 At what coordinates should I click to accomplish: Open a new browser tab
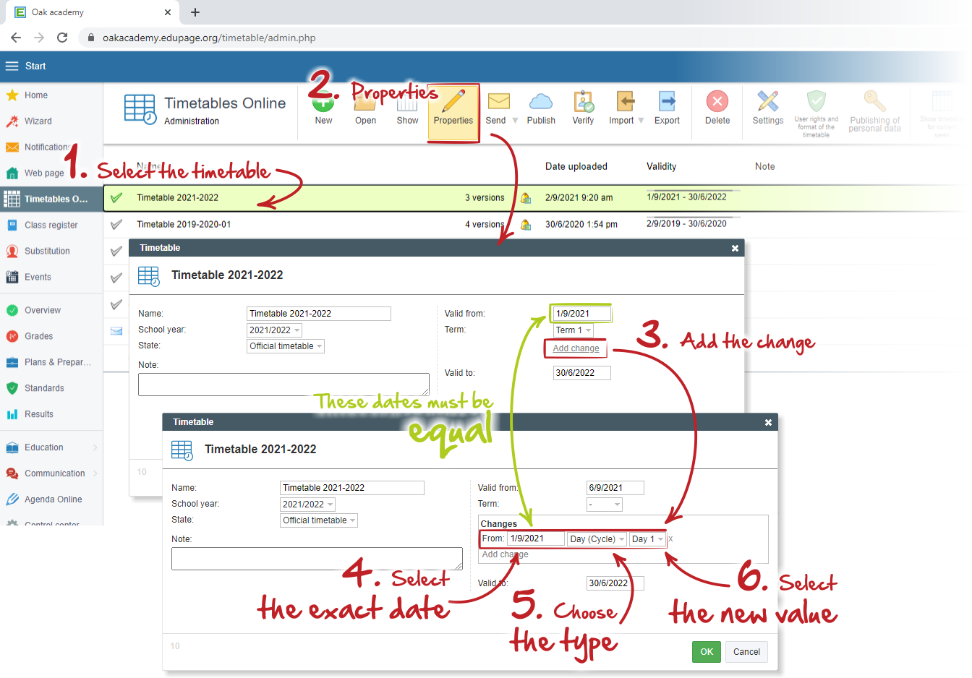pos(195,12)
